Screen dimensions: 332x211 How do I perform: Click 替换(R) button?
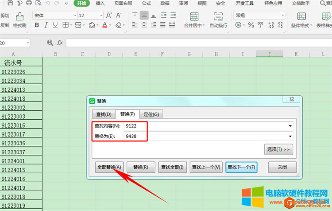click(x=141, y=167)
